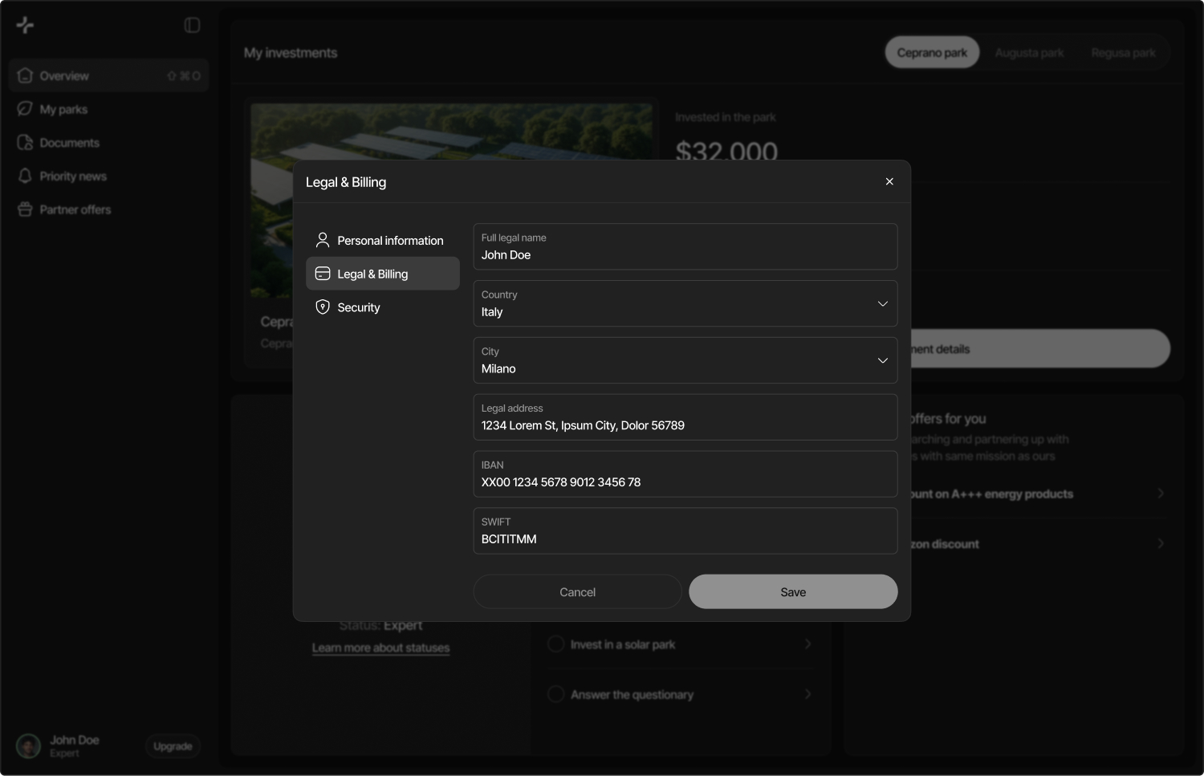Click the $32,000 invested amount
1204x776 pixels.
[726, 149]
